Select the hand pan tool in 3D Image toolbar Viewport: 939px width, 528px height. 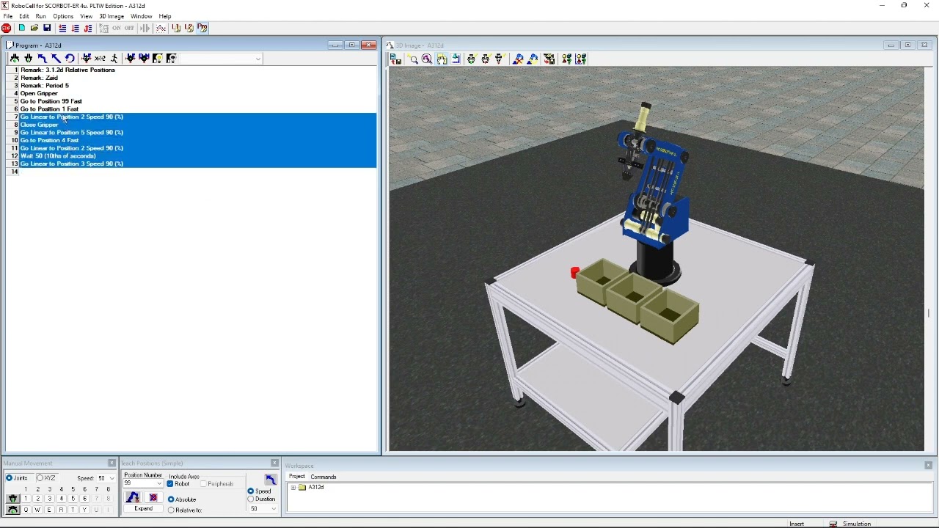tap(441, 59)
